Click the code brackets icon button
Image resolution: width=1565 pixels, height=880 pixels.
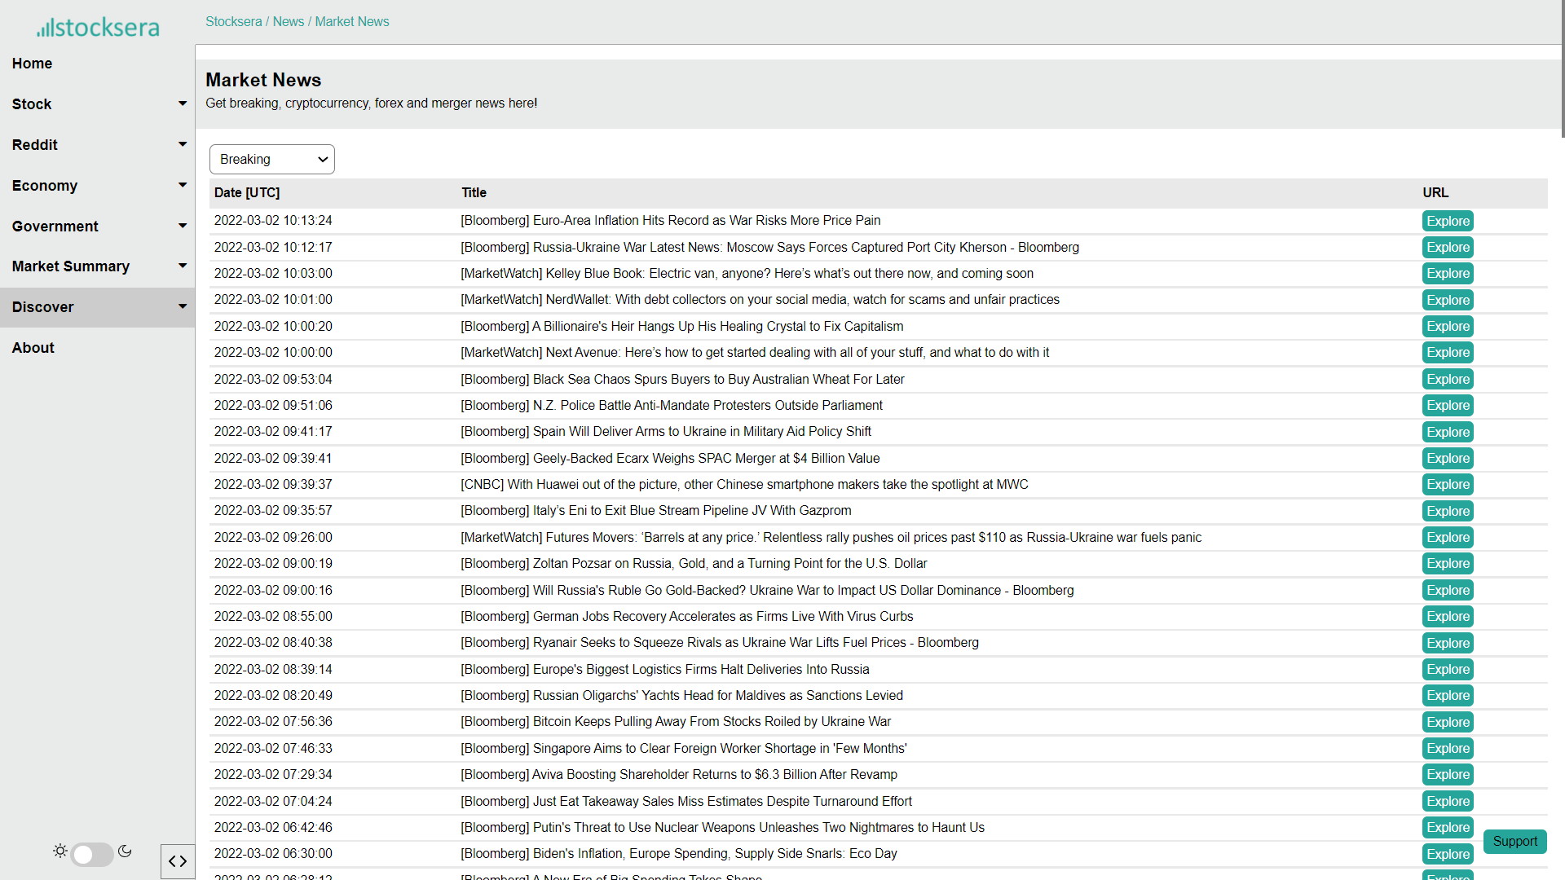[178, 861]
